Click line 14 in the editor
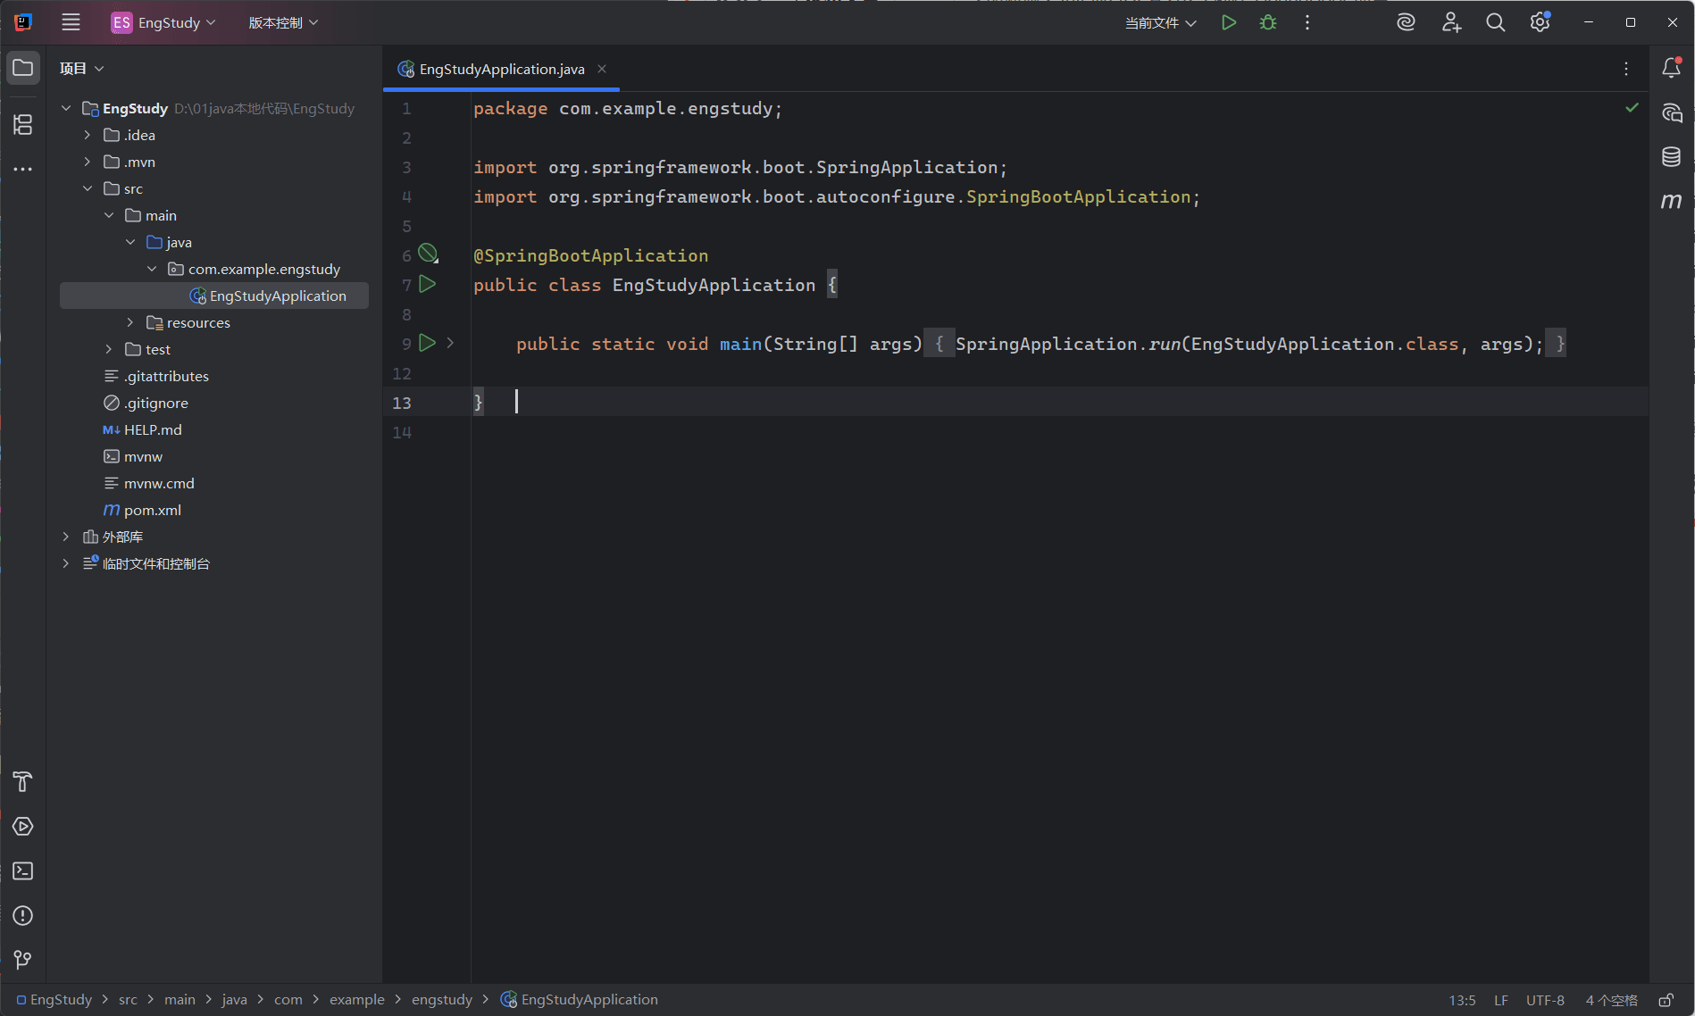 point(1060,432)
